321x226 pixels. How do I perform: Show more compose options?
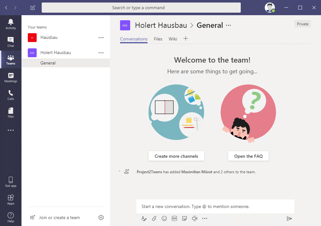(205, 218)
